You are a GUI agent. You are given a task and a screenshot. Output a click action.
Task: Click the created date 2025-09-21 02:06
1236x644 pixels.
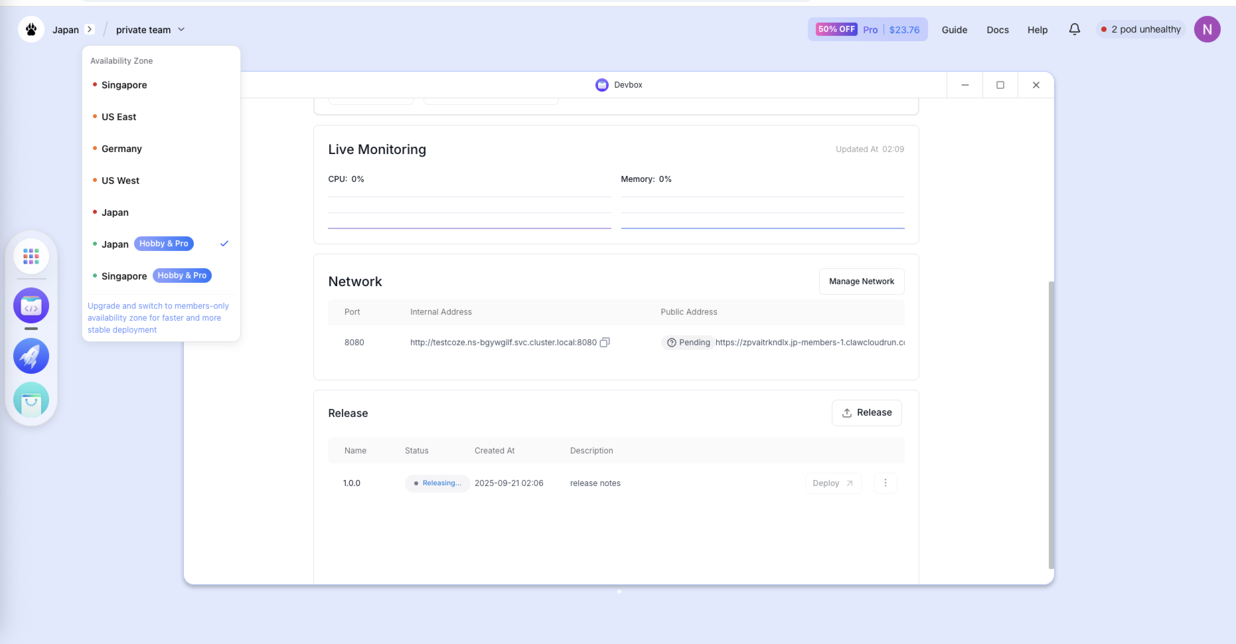tap(509, 483)
